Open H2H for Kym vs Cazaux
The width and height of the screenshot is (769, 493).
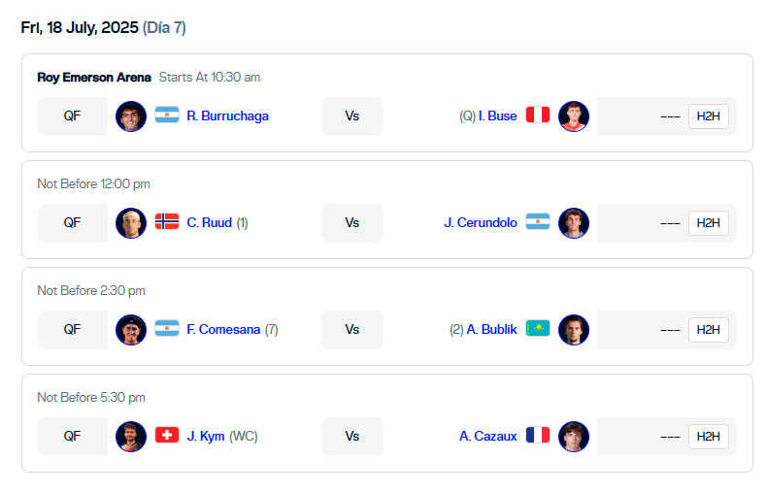pyautogui.click(x=708, y=437)
